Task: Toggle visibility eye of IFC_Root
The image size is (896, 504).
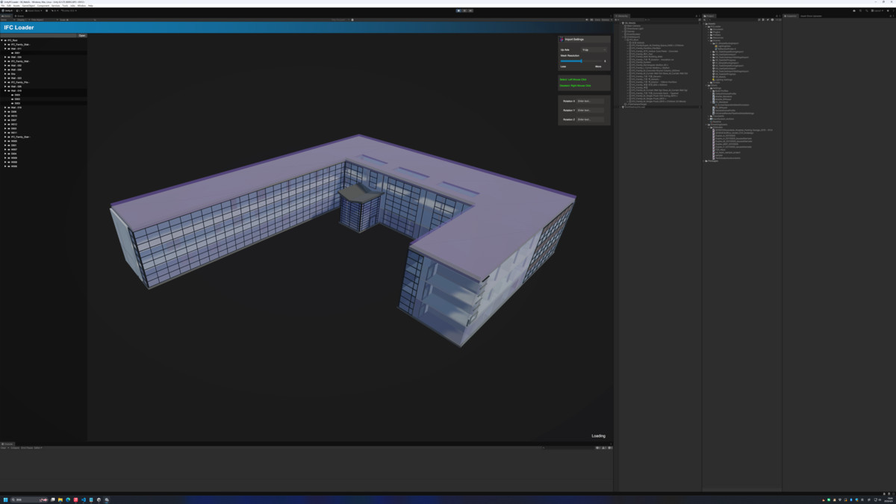Action: [6, 40]
